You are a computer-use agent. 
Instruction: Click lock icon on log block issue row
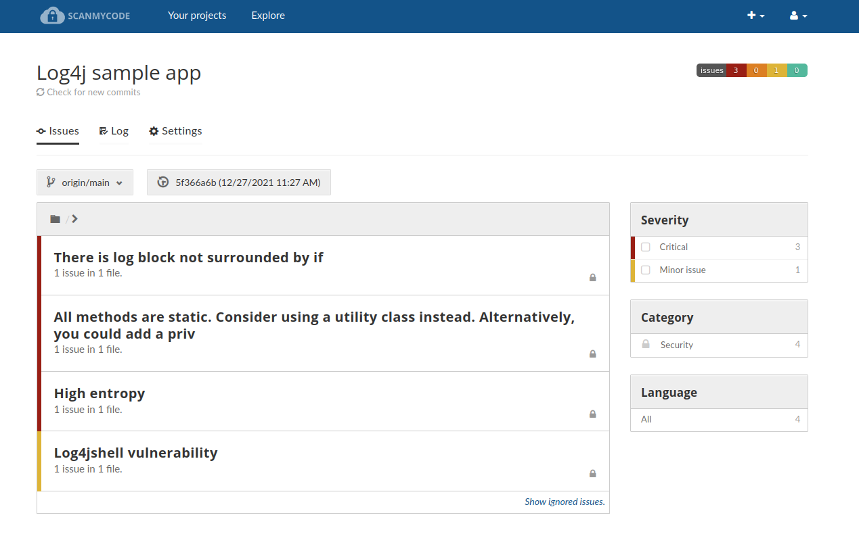pyautogui.click(x=592, y=277)
